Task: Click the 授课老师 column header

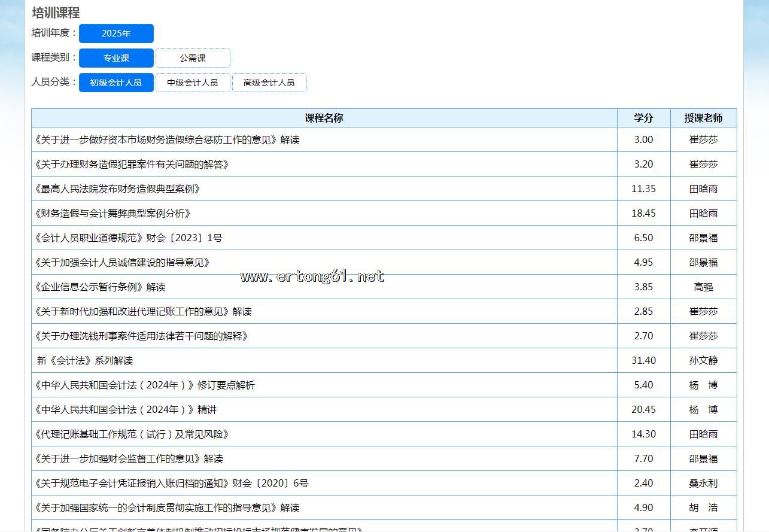Action: click(703, 118)
